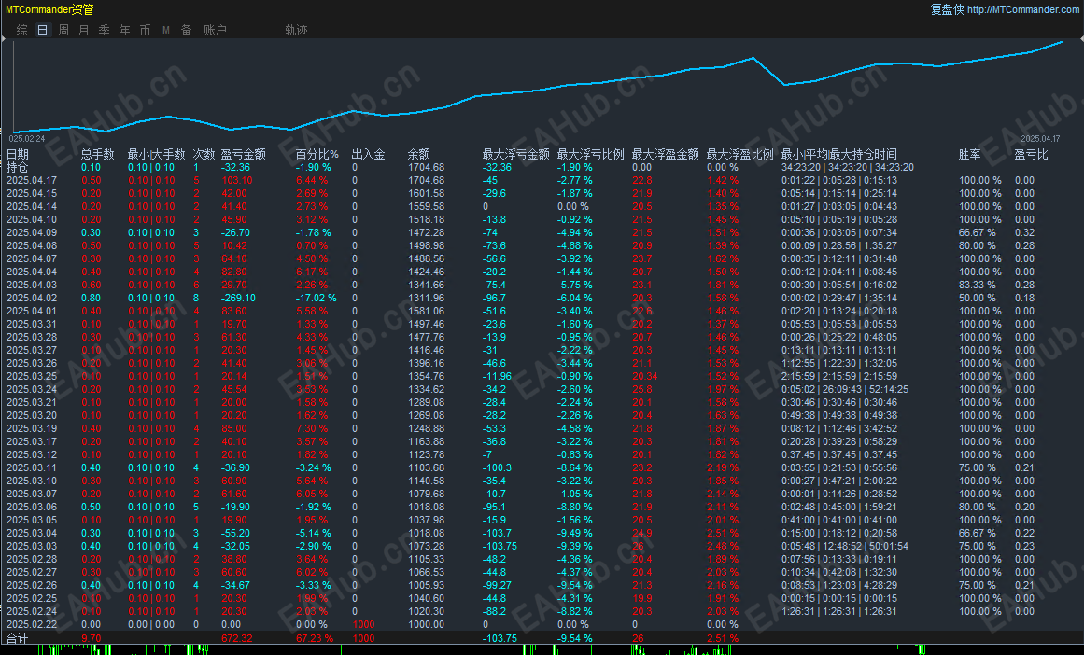Click the 最小|平均|最大持仓时间 column header
The width and height of the screenshot is (1084, 655).
coord(839,154)
